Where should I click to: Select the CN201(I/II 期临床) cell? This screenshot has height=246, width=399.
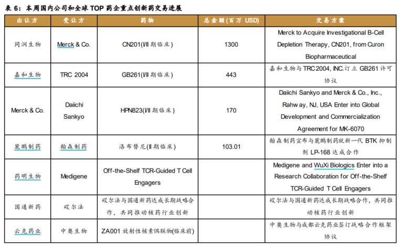point(148,44)
